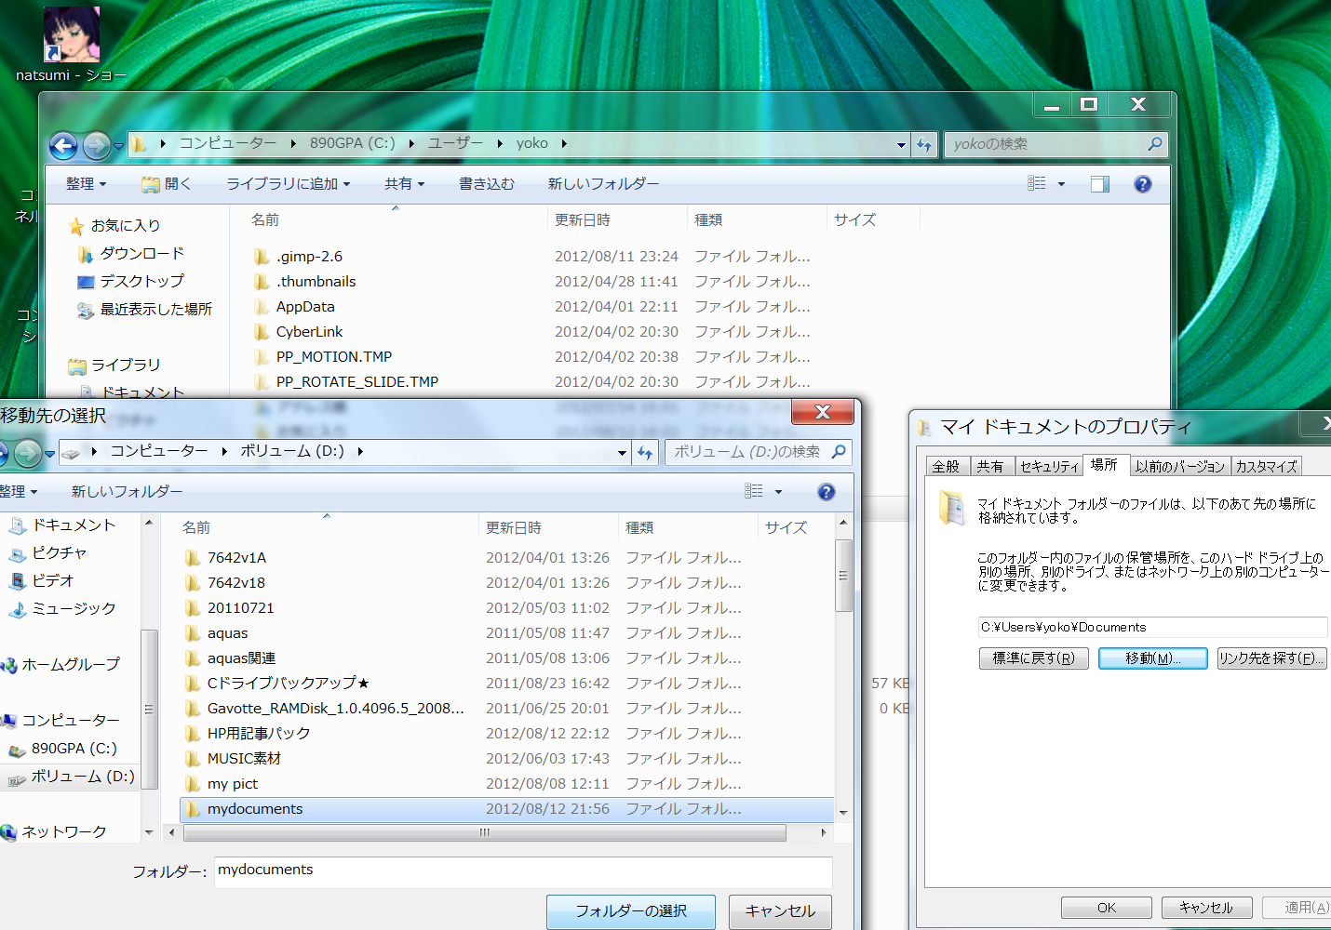
Task: Select the Cドライブバックアップ★ folder
Action: coord(288,684)
